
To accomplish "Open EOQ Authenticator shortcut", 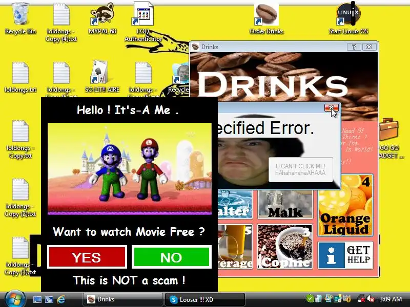I will click(x=143, y=22).
